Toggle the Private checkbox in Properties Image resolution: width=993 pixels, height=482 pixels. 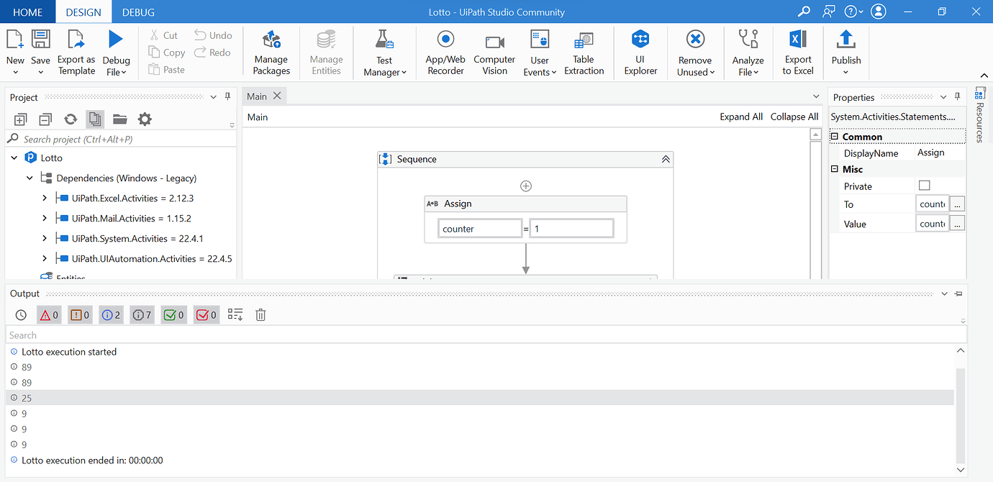coord(923,185)
